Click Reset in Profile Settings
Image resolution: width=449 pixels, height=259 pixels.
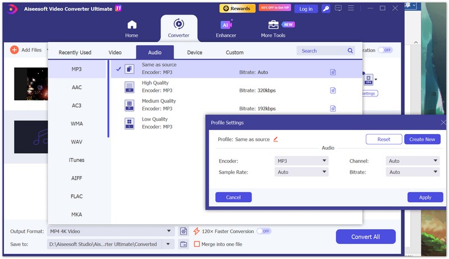click(x=384, y=139)
